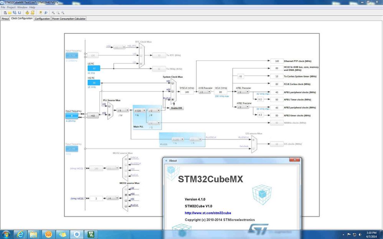Click the Generate Code toolbar icon
The height and width of the screenshot is (239, 383).
point(32,12)
